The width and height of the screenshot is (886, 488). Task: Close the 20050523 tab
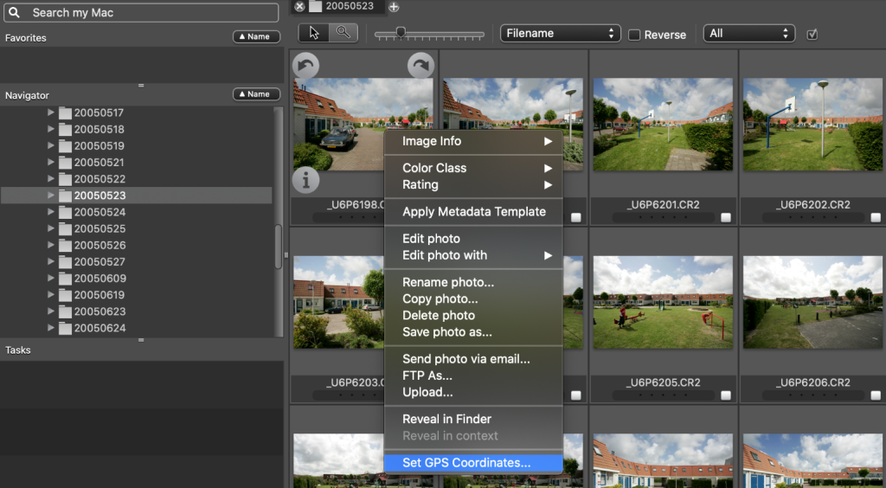coord(299,6)
